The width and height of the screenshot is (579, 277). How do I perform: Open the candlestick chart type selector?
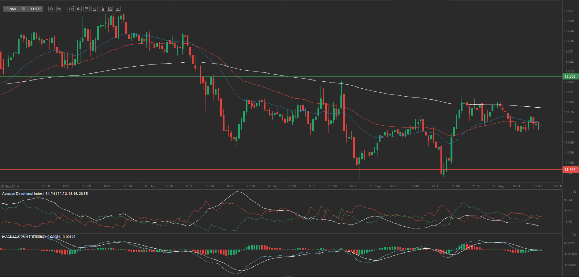78,9
